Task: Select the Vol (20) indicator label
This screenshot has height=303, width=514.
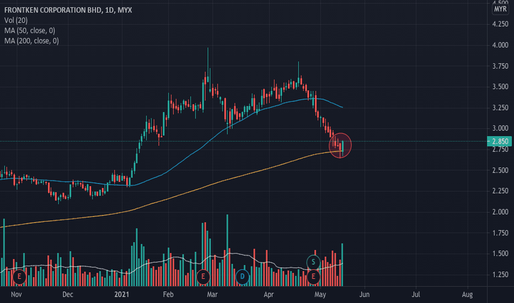Action: coord(16,20)
